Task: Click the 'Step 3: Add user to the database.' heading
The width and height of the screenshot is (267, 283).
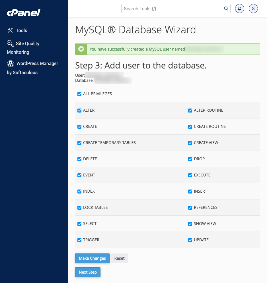Action: [x=141, y=65]
